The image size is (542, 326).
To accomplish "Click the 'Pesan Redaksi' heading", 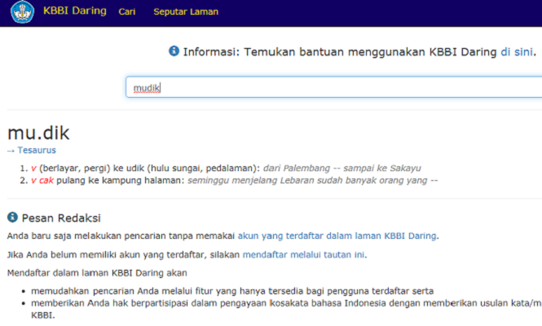I will [61, 218].
